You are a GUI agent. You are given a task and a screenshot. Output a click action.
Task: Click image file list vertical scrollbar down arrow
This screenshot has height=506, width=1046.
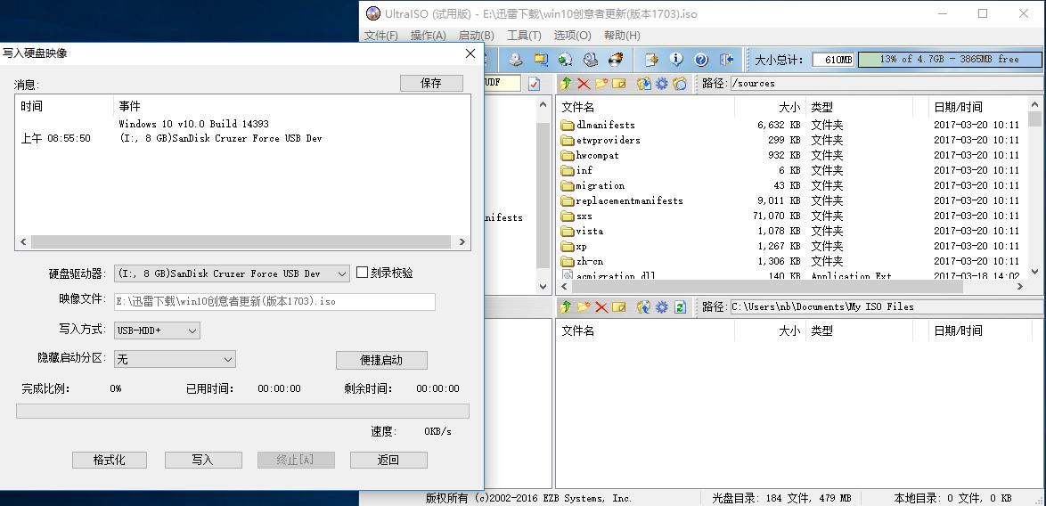click(x=1034, y=272)
